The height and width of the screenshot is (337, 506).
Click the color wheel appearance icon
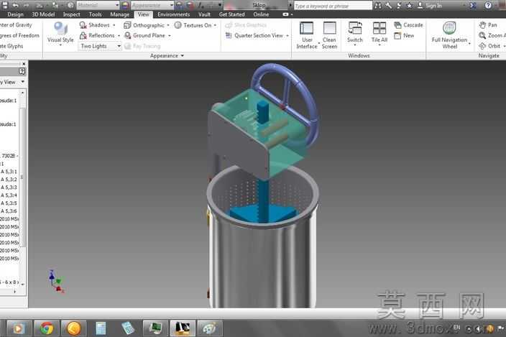click(126, 5)
